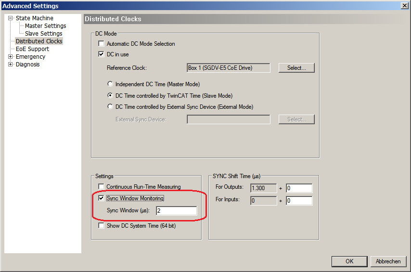411x272 pixels.
Task: Select Master Settings in the tree
Action: (45, 26)
